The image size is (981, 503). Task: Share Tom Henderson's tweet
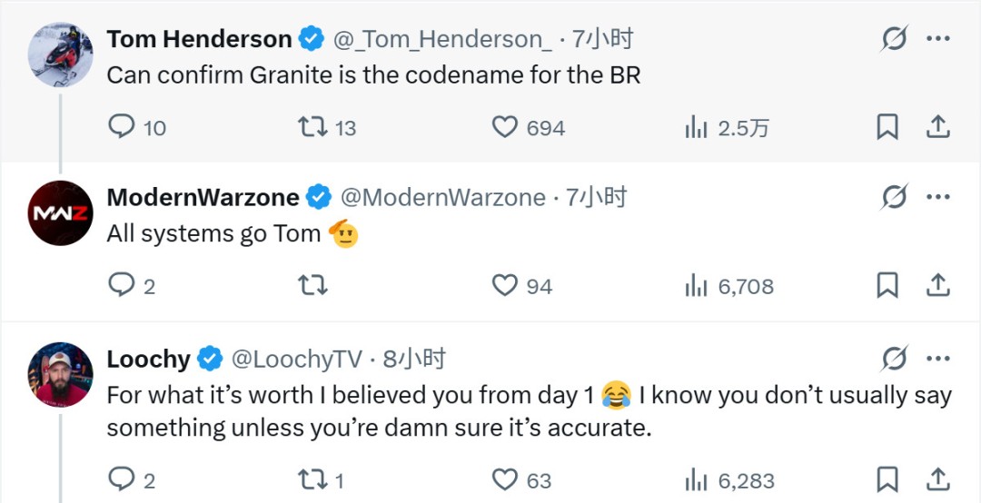(937, 127)
